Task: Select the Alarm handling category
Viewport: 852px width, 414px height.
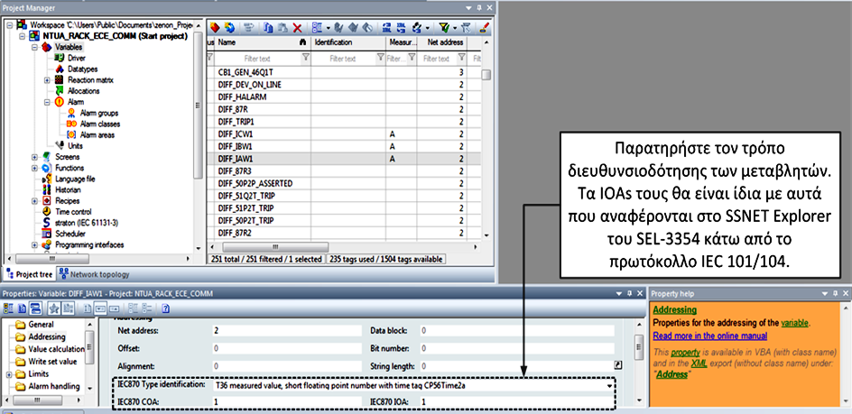Action: 53,387
